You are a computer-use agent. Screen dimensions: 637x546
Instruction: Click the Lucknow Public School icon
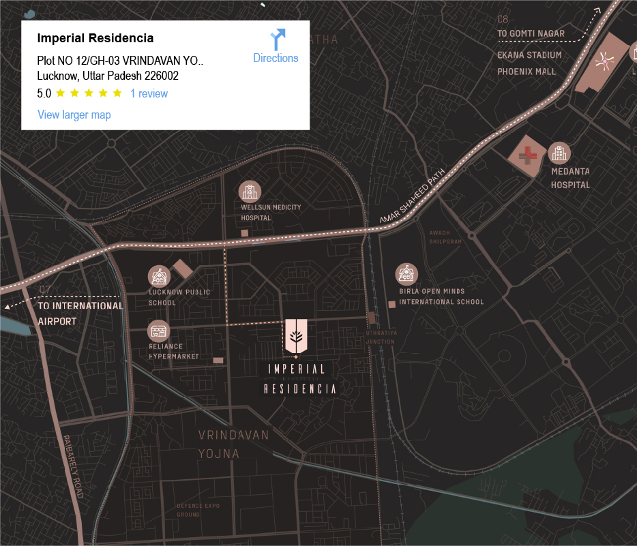(x=158, y=275)
